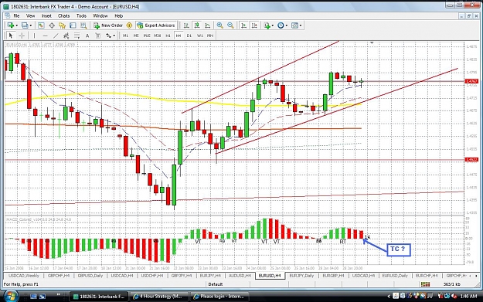The width and height of the screenshot is (483, 302).
Task: Open the Strategy Tester icon
Action: (x=83, y=25)
